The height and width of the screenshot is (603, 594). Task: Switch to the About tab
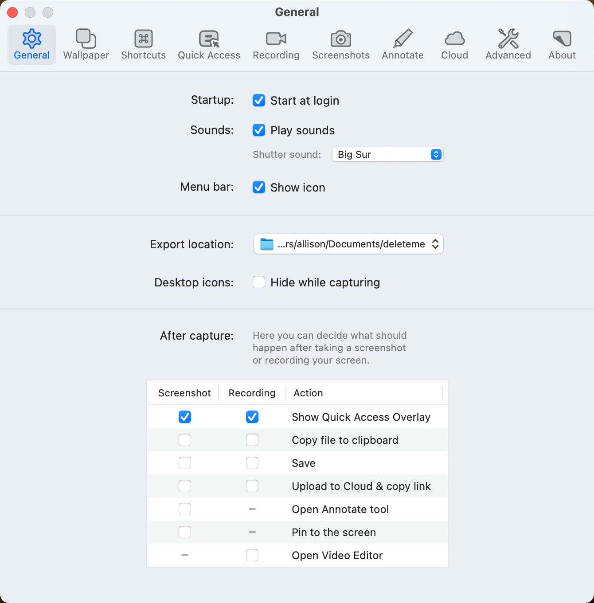tap(562, 45)
